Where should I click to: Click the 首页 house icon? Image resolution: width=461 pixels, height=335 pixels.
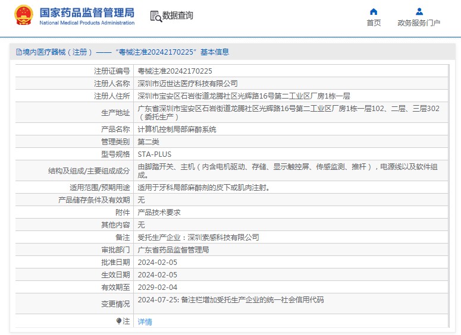(x=374, y=11)
